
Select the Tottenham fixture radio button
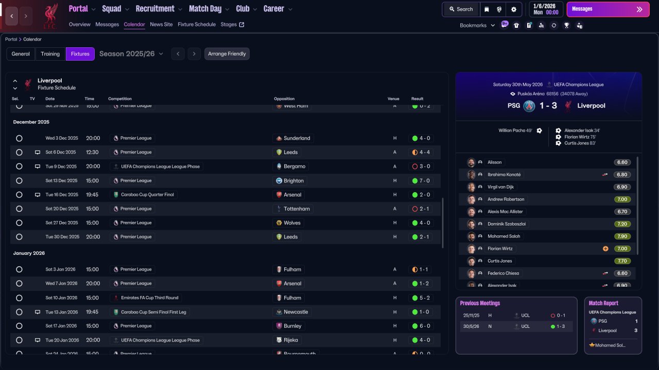(19, 209)
